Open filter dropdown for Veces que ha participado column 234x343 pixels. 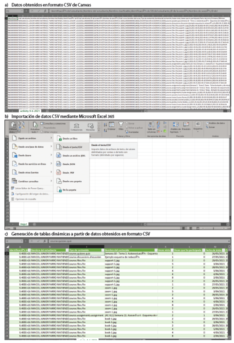tap(203, 250)
